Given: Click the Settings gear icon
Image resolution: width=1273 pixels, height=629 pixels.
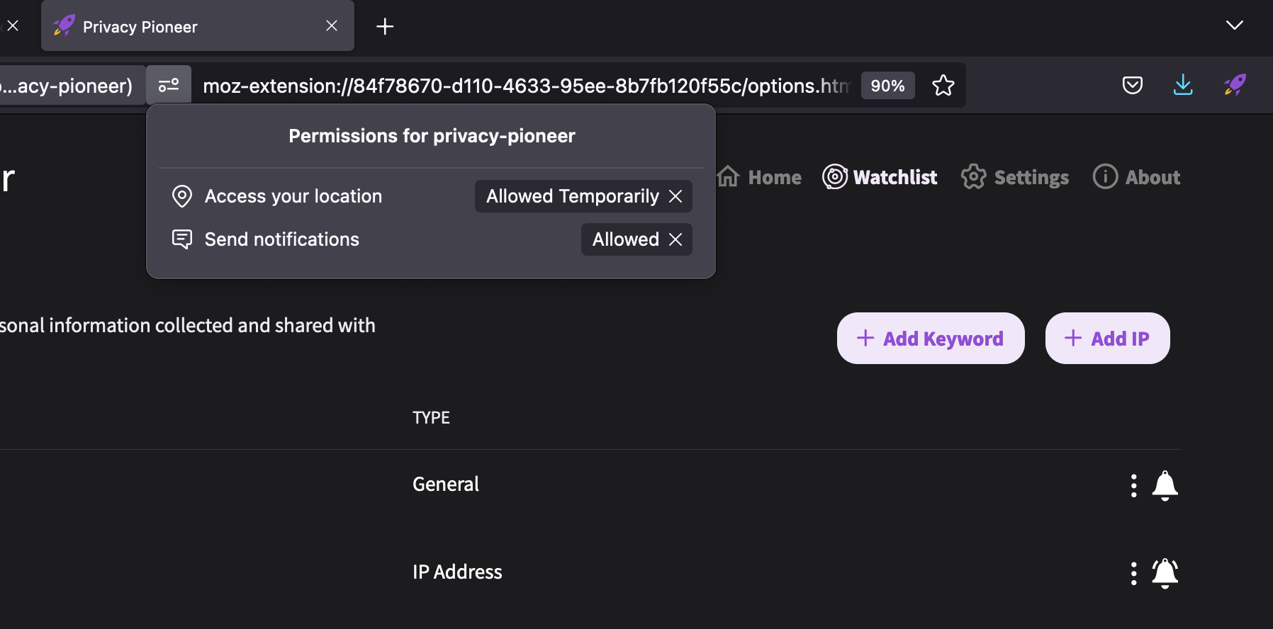Looking at the screenshot, I should (x=974, y=177).
